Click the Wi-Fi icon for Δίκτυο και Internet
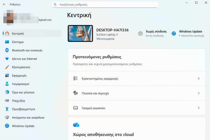This screenshot has height=140, width=210. tap(7, 59)
